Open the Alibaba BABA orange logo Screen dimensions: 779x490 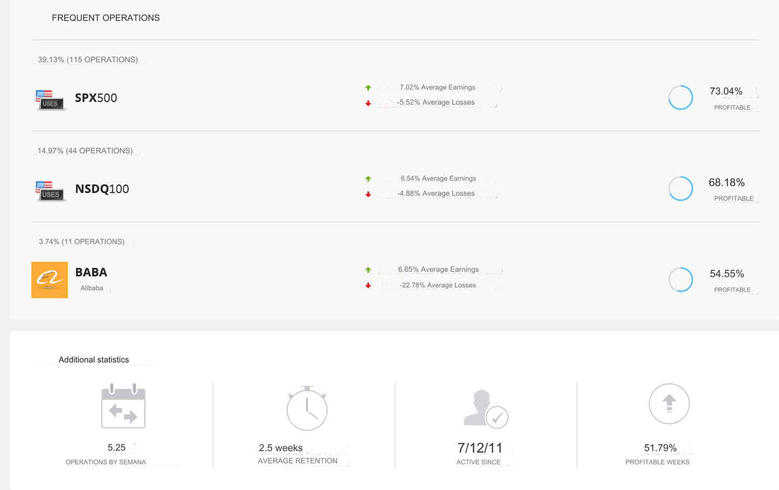[49, 280]
